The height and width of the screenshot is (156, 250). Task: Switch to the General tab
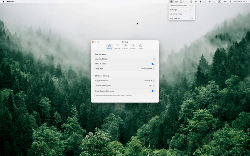[109, 47]
